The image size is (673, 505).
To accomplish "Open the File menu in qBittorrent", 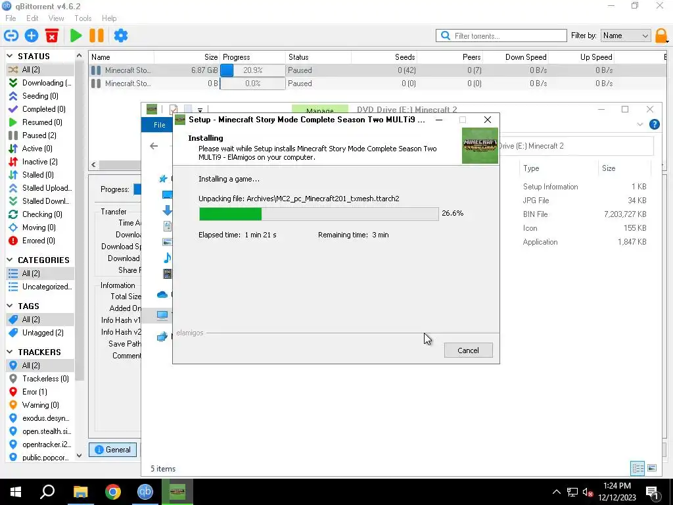I will 11,18.
